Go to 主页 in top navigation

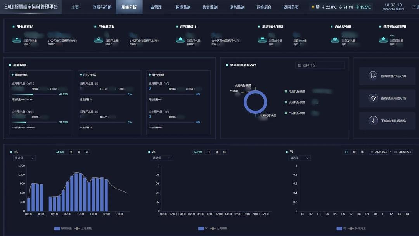[75, 7]
